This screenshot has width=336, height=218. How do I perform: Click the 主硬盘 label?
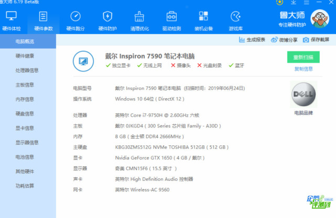click(80, 147)
